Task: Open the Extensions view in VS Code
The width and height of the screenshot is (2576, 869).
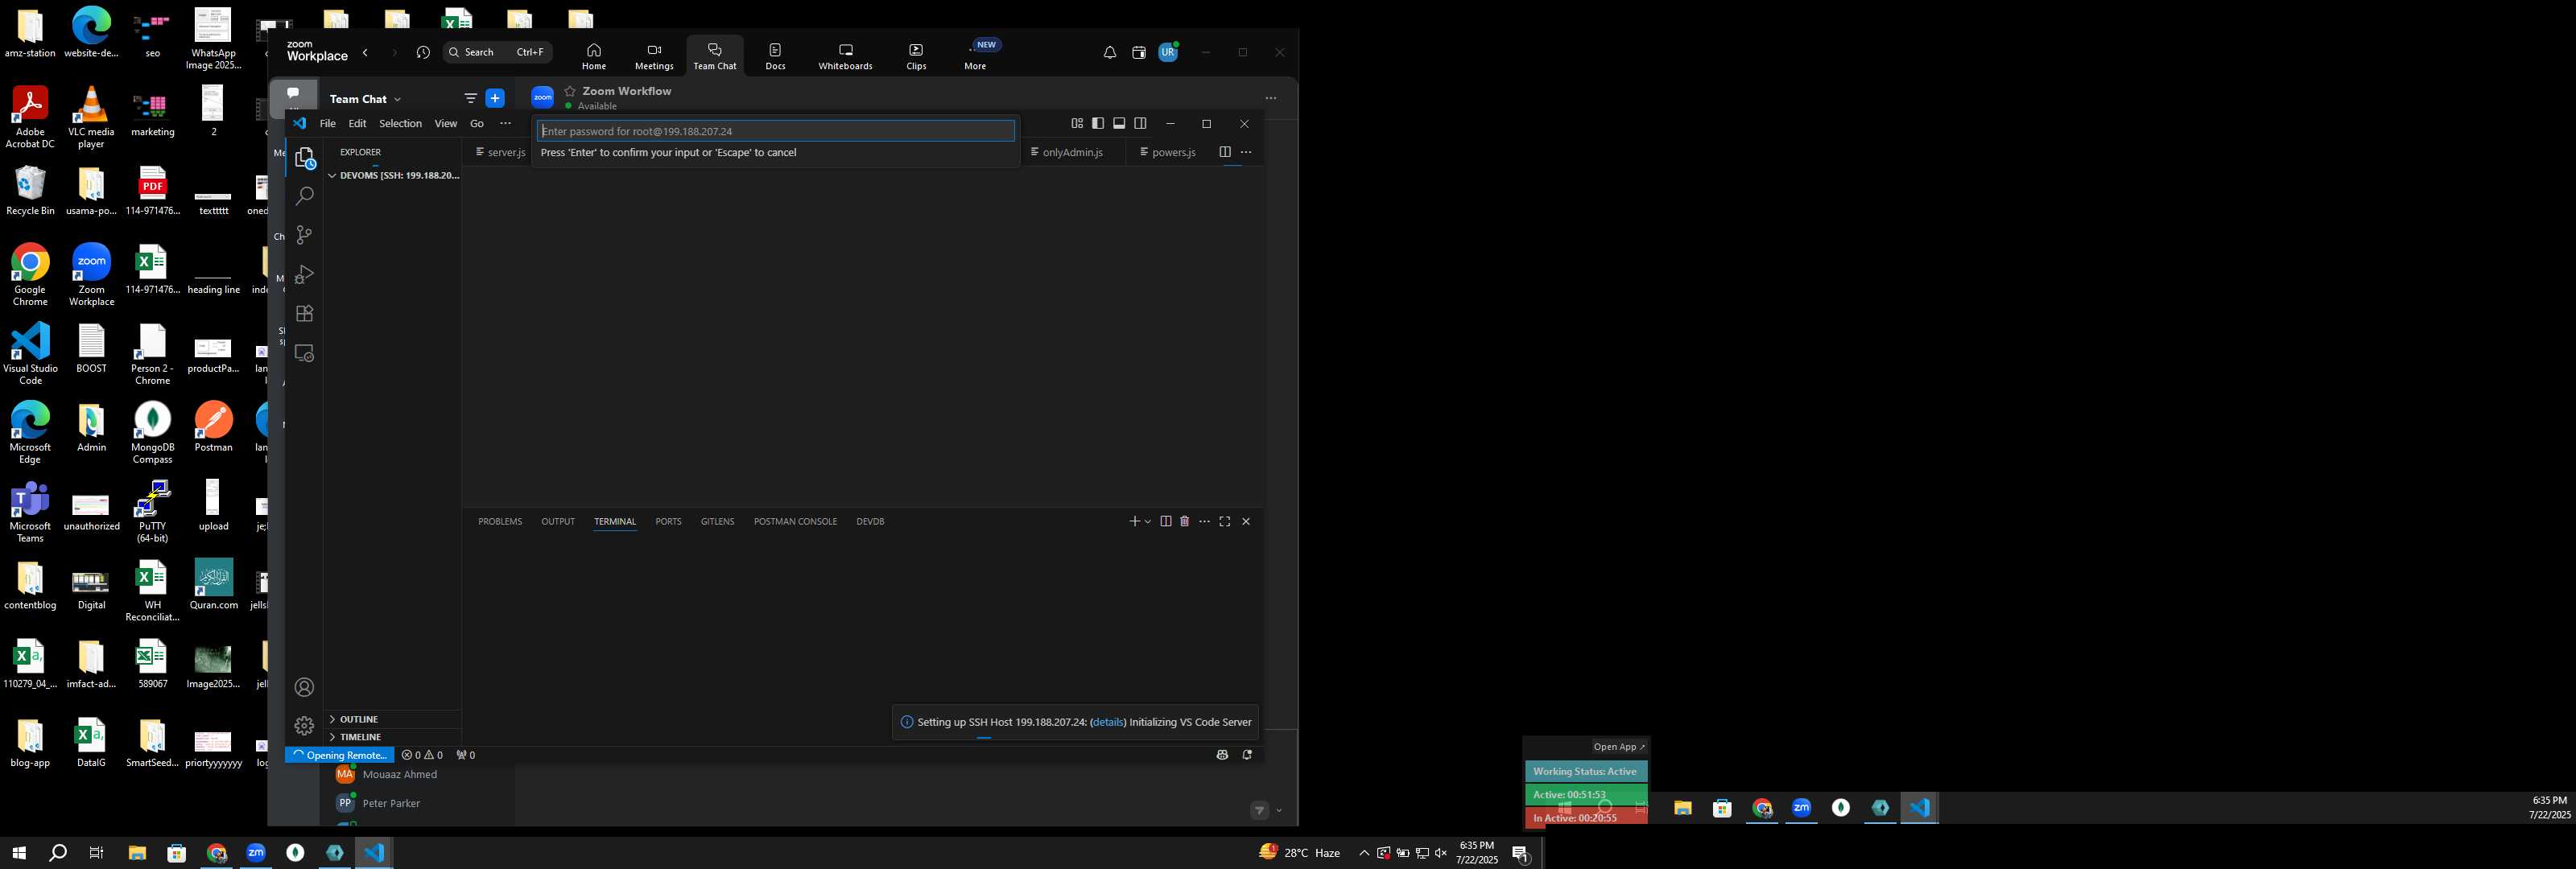Action: (x=305, y=313)
